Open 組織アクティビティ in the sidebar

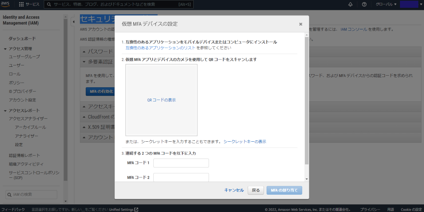(x=26, y=164)
